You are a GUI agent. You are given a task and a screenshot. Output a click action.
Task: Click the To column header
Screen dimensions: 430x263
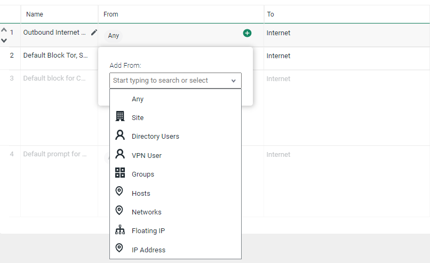tap(270, 14)
